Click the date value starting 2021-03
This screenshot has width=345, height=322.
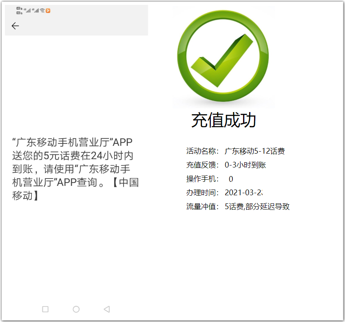(243, 193)
